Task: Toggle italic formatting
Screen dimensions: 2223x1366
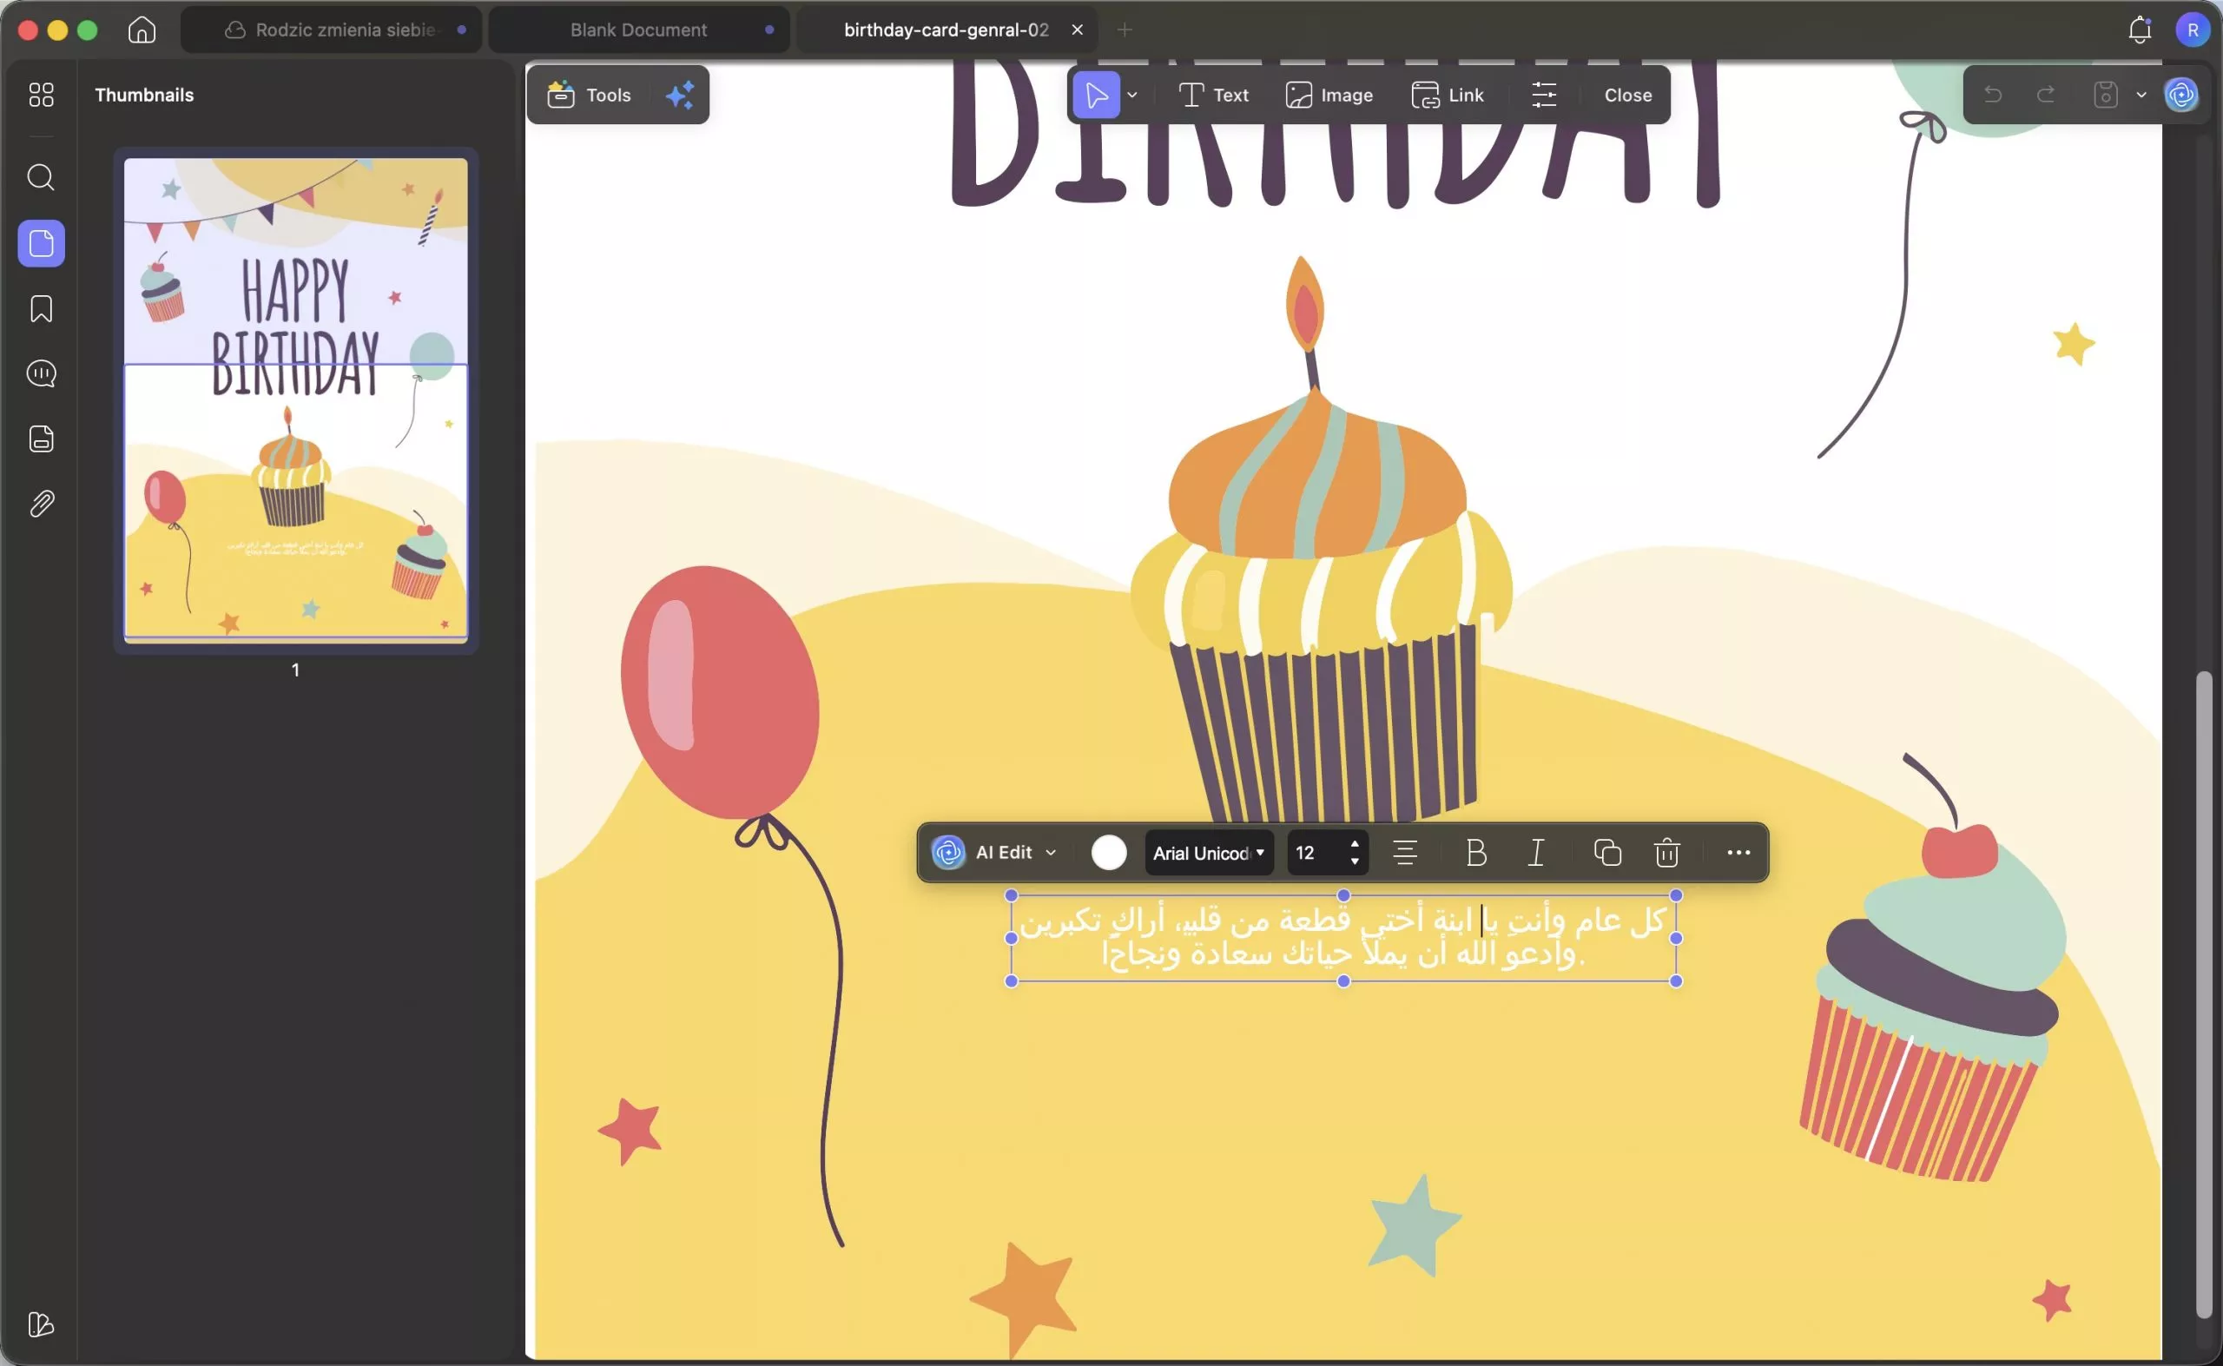Action: tap(1535, 852)
